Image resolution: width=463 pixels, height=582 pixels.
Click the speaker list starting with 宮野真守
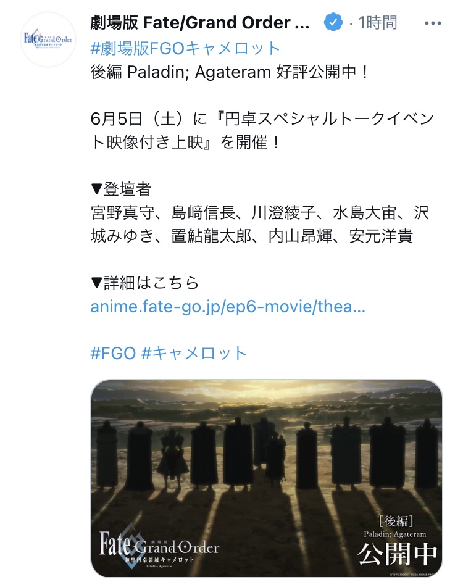(260, 224)
